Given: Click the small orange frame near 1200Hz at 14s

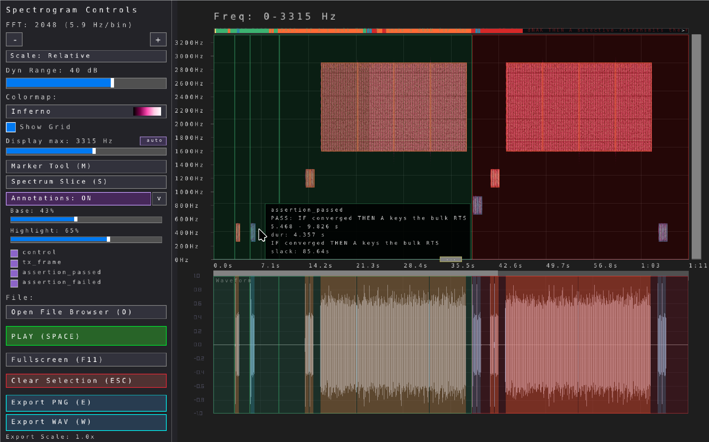Looking at the screenshot, I should tap(310, 178).
